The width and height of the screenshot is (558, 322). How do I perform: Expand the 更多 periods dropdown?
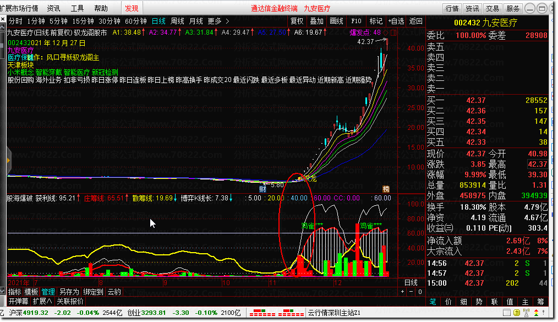point(218,21)
